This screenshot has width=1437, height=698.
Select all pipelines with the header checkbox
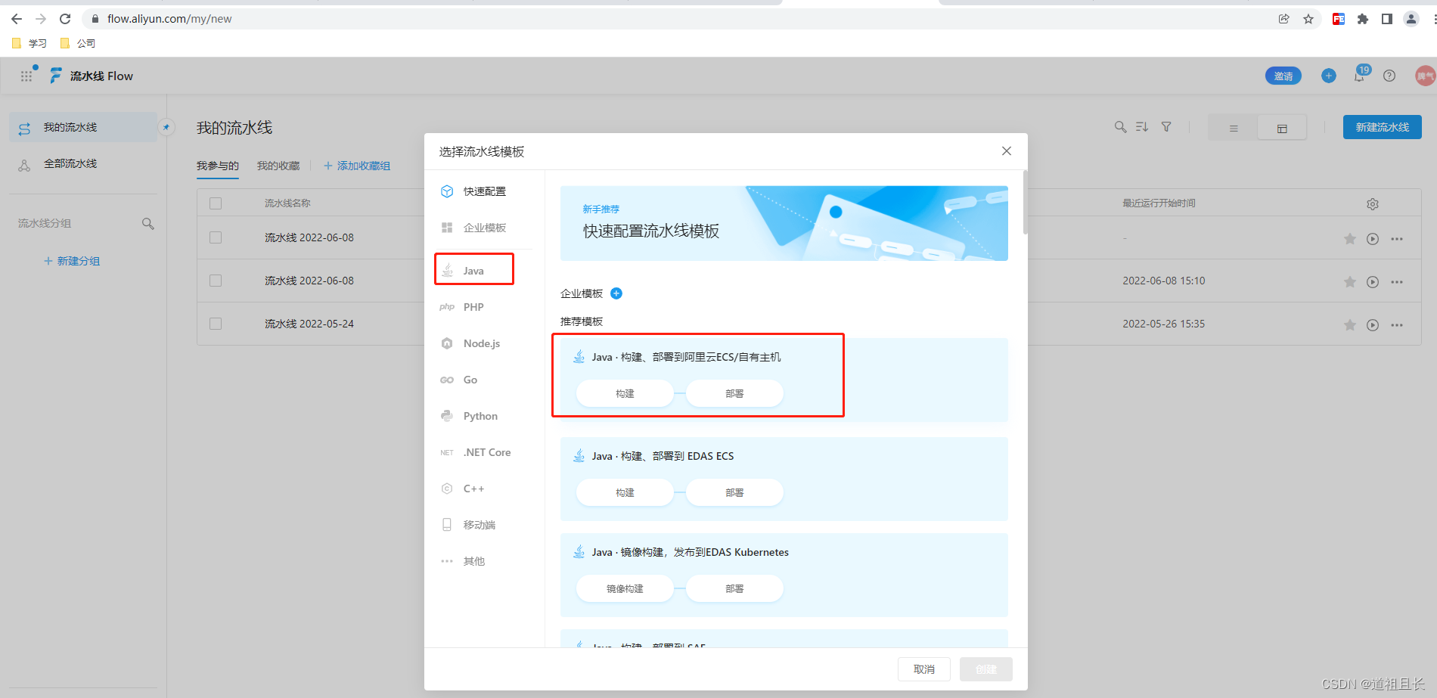216,203
